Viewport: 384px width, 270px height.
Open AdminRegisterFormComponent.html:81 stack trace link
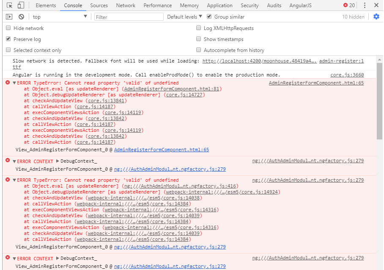172,89
